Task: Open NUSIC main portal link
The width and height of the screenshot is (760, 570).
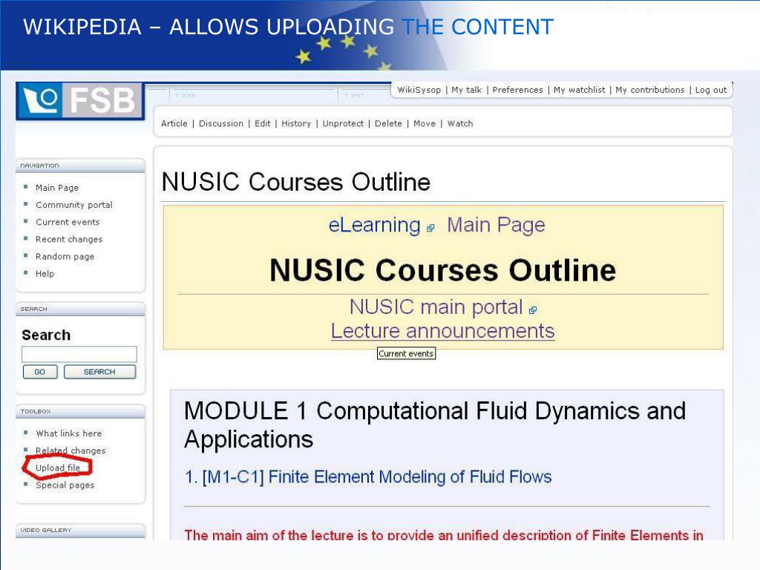Action: pos(436,307)
